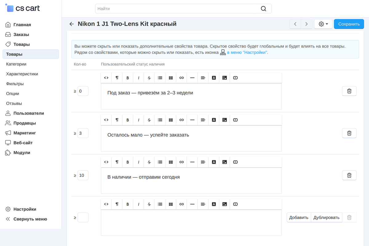Open the gear dropdown near Сохранить
The width and height of the screenshot is (369, 246).
pyautogui.click(x=323, y=24)
